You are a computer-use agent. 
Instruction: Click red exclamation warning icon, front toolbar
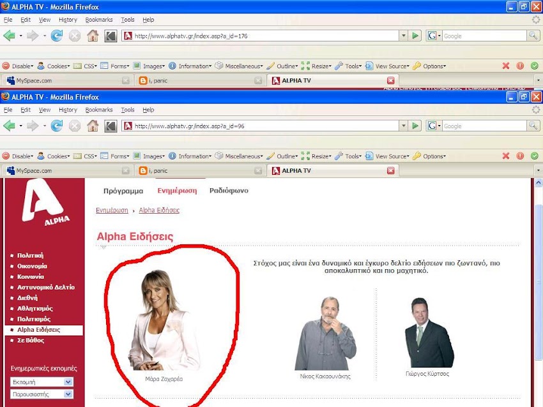coord(520,156)
